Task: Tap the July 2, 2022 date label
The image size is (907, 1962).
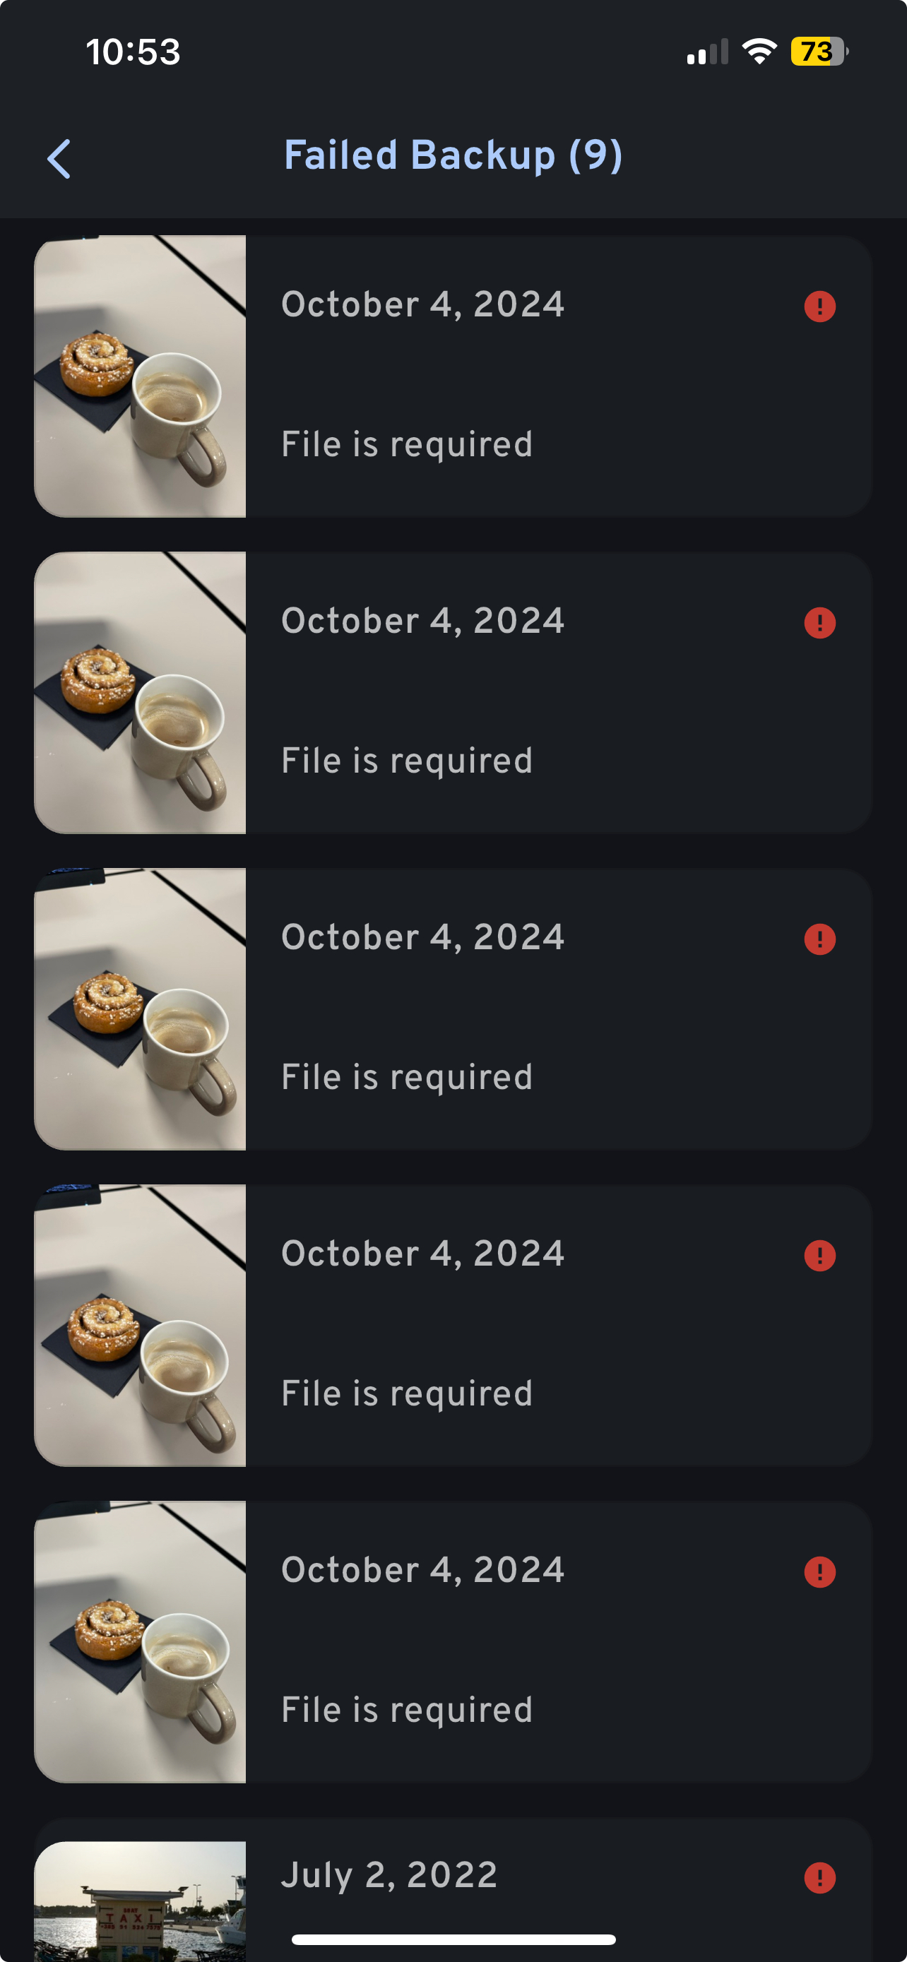Action: [389, 1874]
